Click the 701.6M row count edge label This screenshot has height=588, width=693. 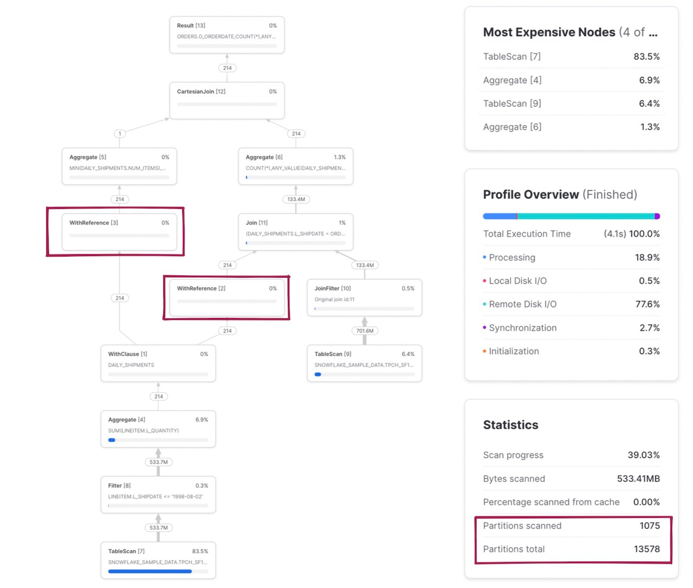tap(365, 331)
